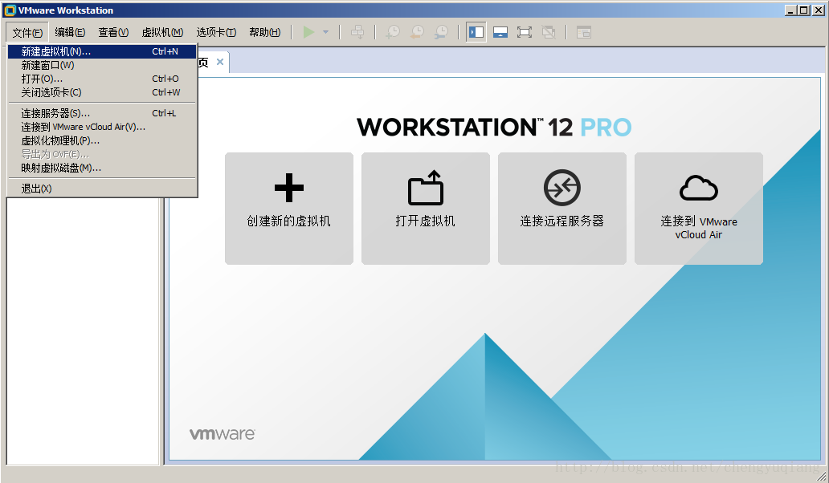Screen dimensions: 829x483
Task: Select 虚拟化物理机(P)... menu entry
Action: (x=101, y=140)
